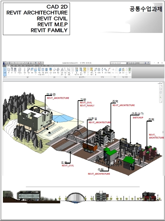Click the Sign In (로그인) button
Image resolution: width=165 pixels, height=221 pixels.
click(x=138, y=63)
